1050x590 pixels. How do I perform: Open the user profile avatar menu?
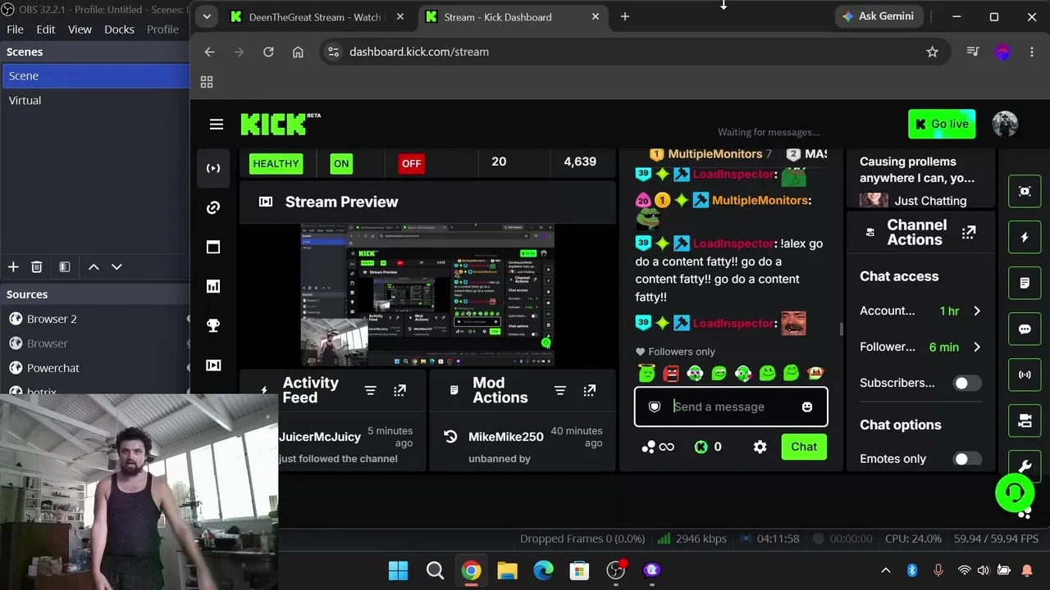coord(1005,124)
